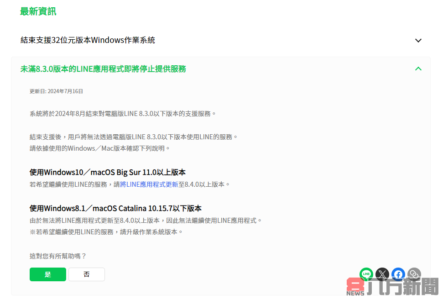Click line 系統將於2024年8月結束對電腦版LINE 8.3.0以下版本
The image size is (443, 300).
click(123, 114)
